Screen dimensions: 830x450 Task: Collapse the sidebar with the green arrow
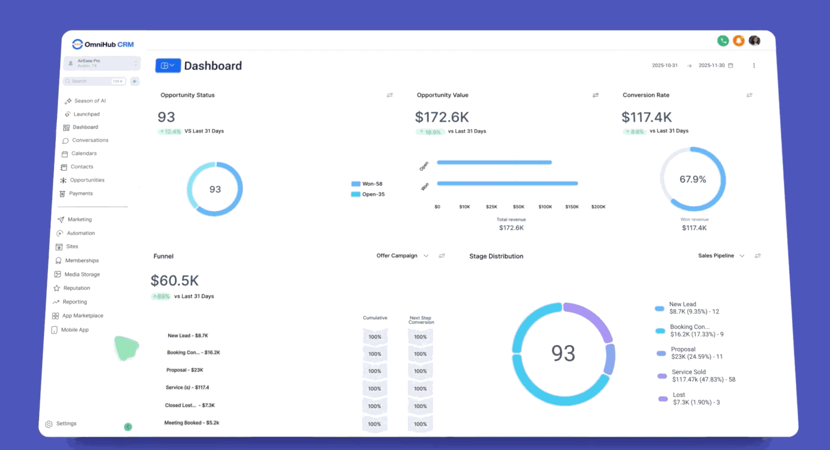pos(128,427)
